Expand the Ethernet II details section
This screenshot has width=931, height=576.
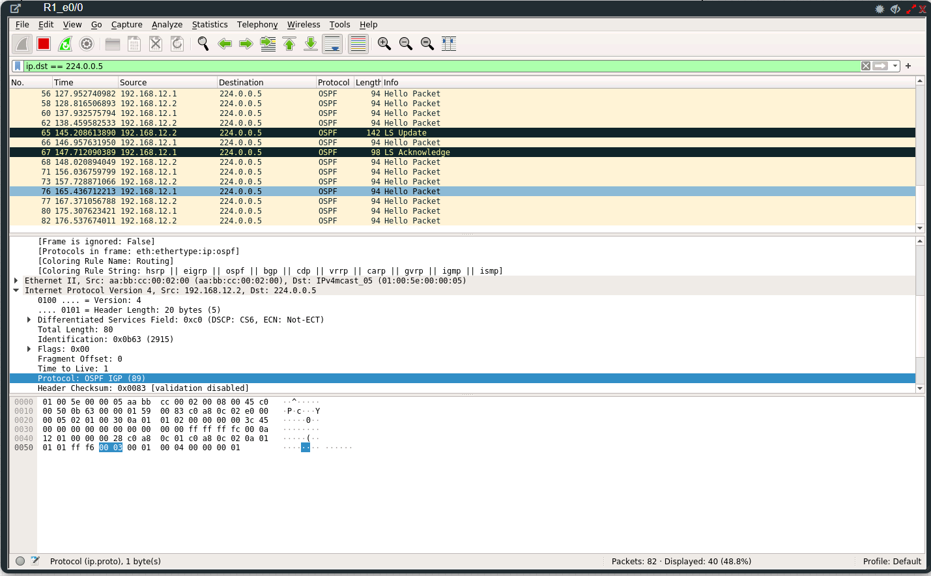click(x=16, y=280)
